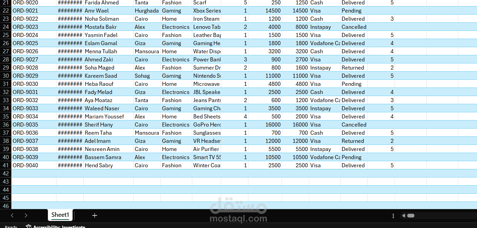Click the horizontal scrollbar thumb
This screenshot has height=228, width=477.
411,216
